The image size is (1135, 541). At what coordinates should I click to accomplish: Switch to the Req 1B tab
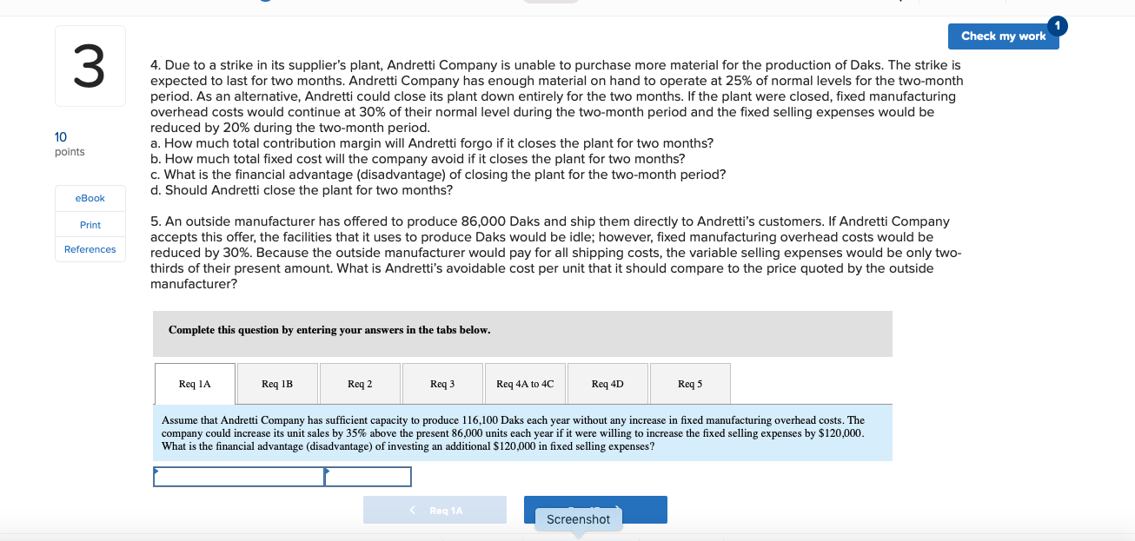tap(276, 383)
